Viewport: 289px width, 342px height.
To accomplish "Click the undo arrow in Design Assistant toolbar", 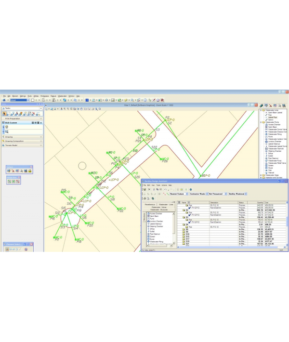I will [166, 189].
